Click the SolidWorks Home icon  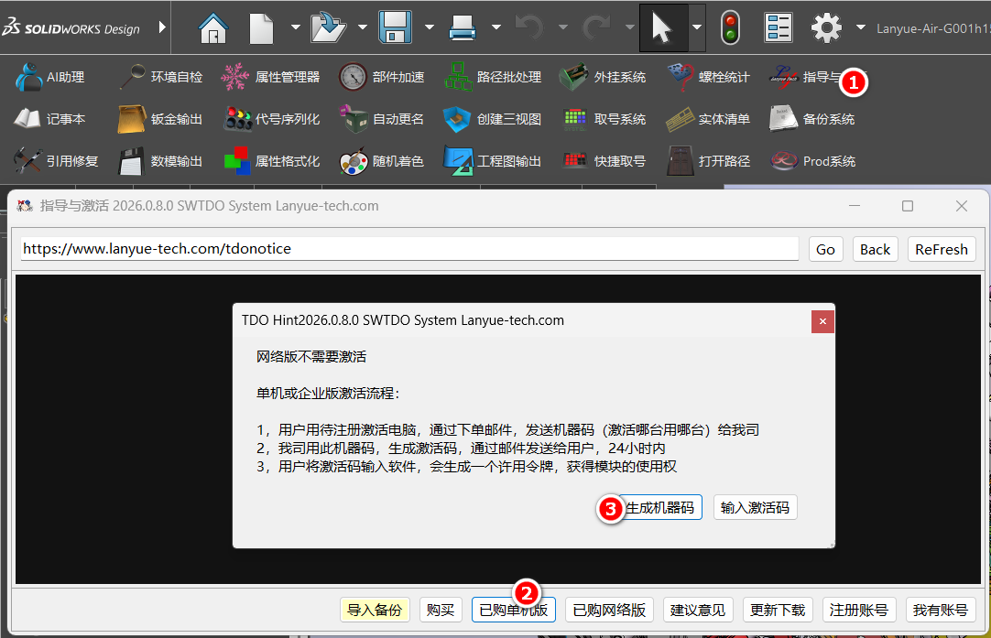point(213,28)
